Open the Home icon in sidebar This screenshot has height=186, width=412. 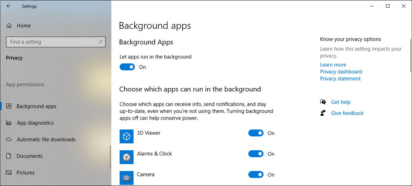point(9,26)
